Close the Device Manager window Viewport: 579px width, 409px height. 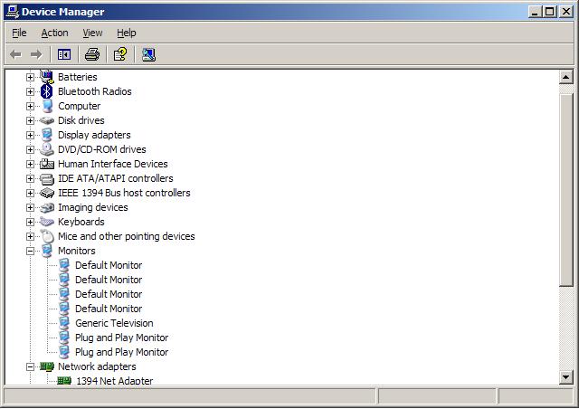[566, 12]
